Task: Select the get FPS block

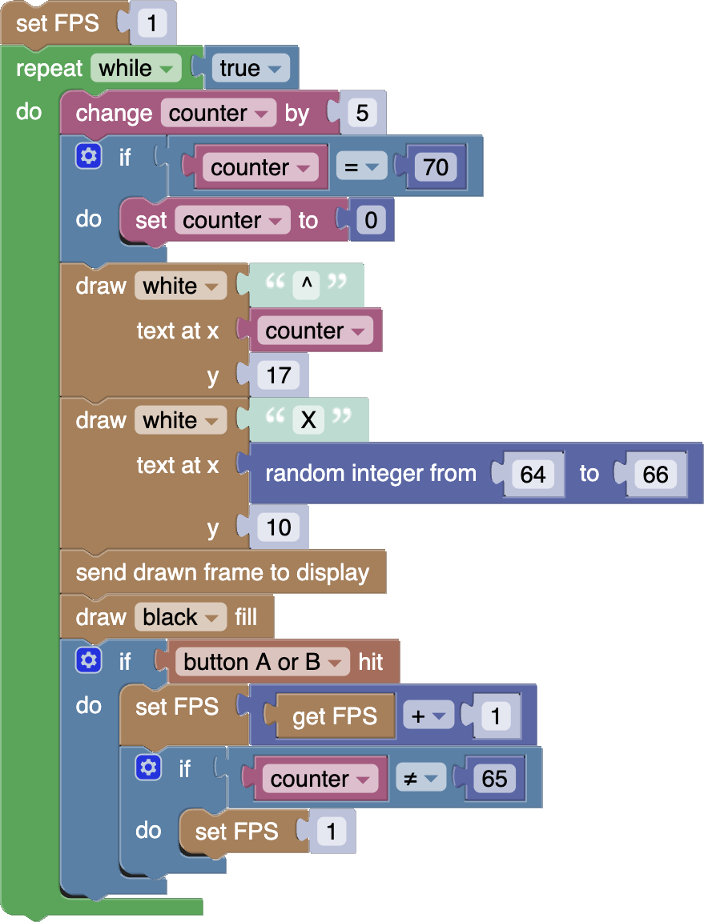Action: pyautogui.click(x=334, y=716)
